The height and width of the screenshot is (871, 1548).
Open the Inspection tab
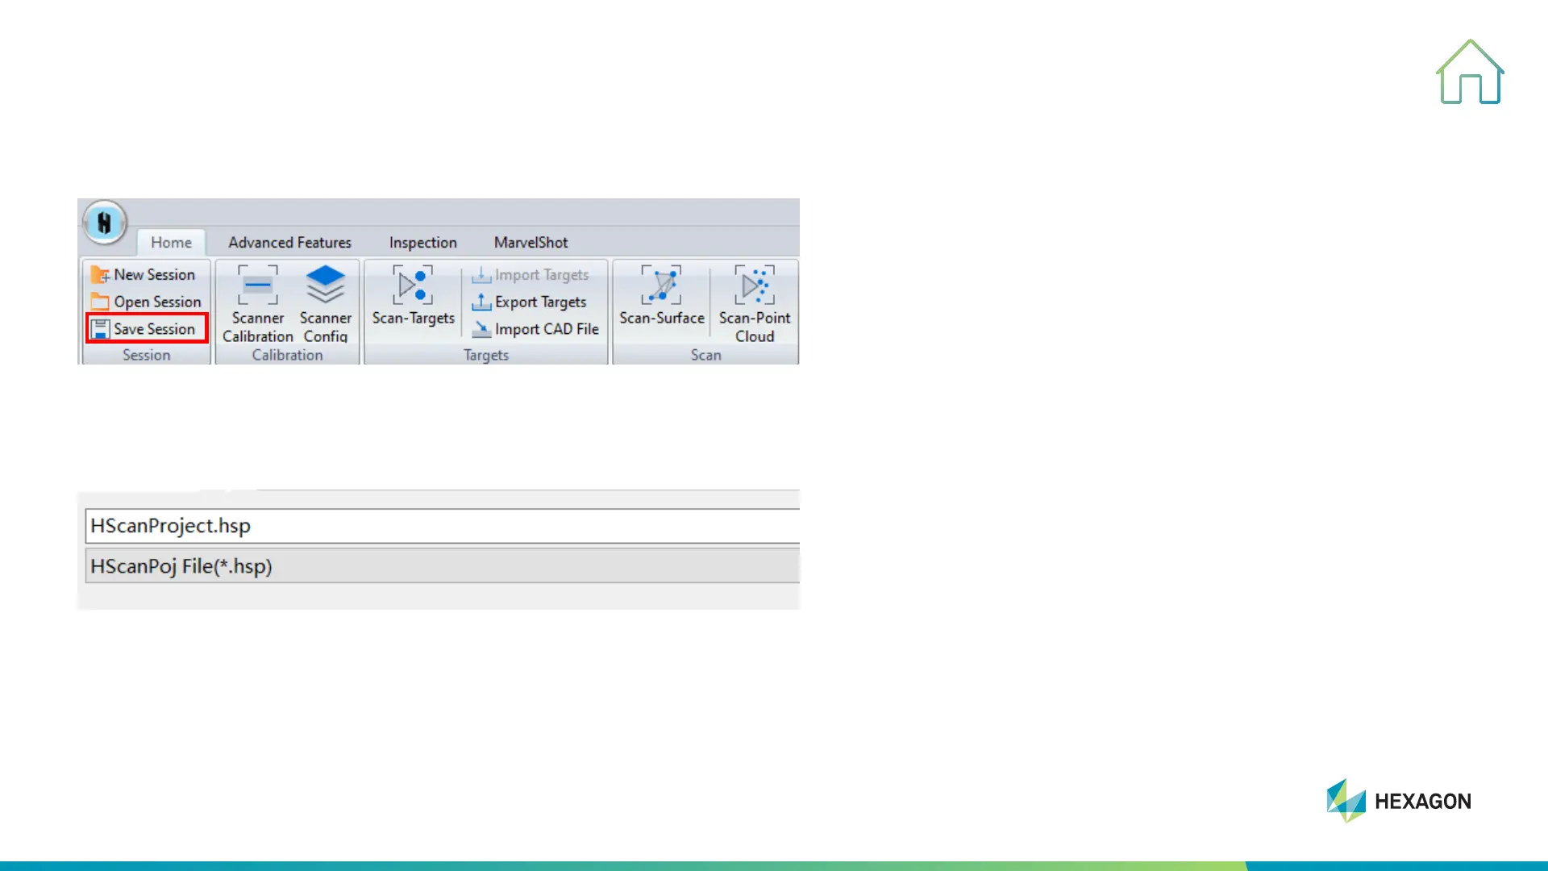click(x=422, y=243)
